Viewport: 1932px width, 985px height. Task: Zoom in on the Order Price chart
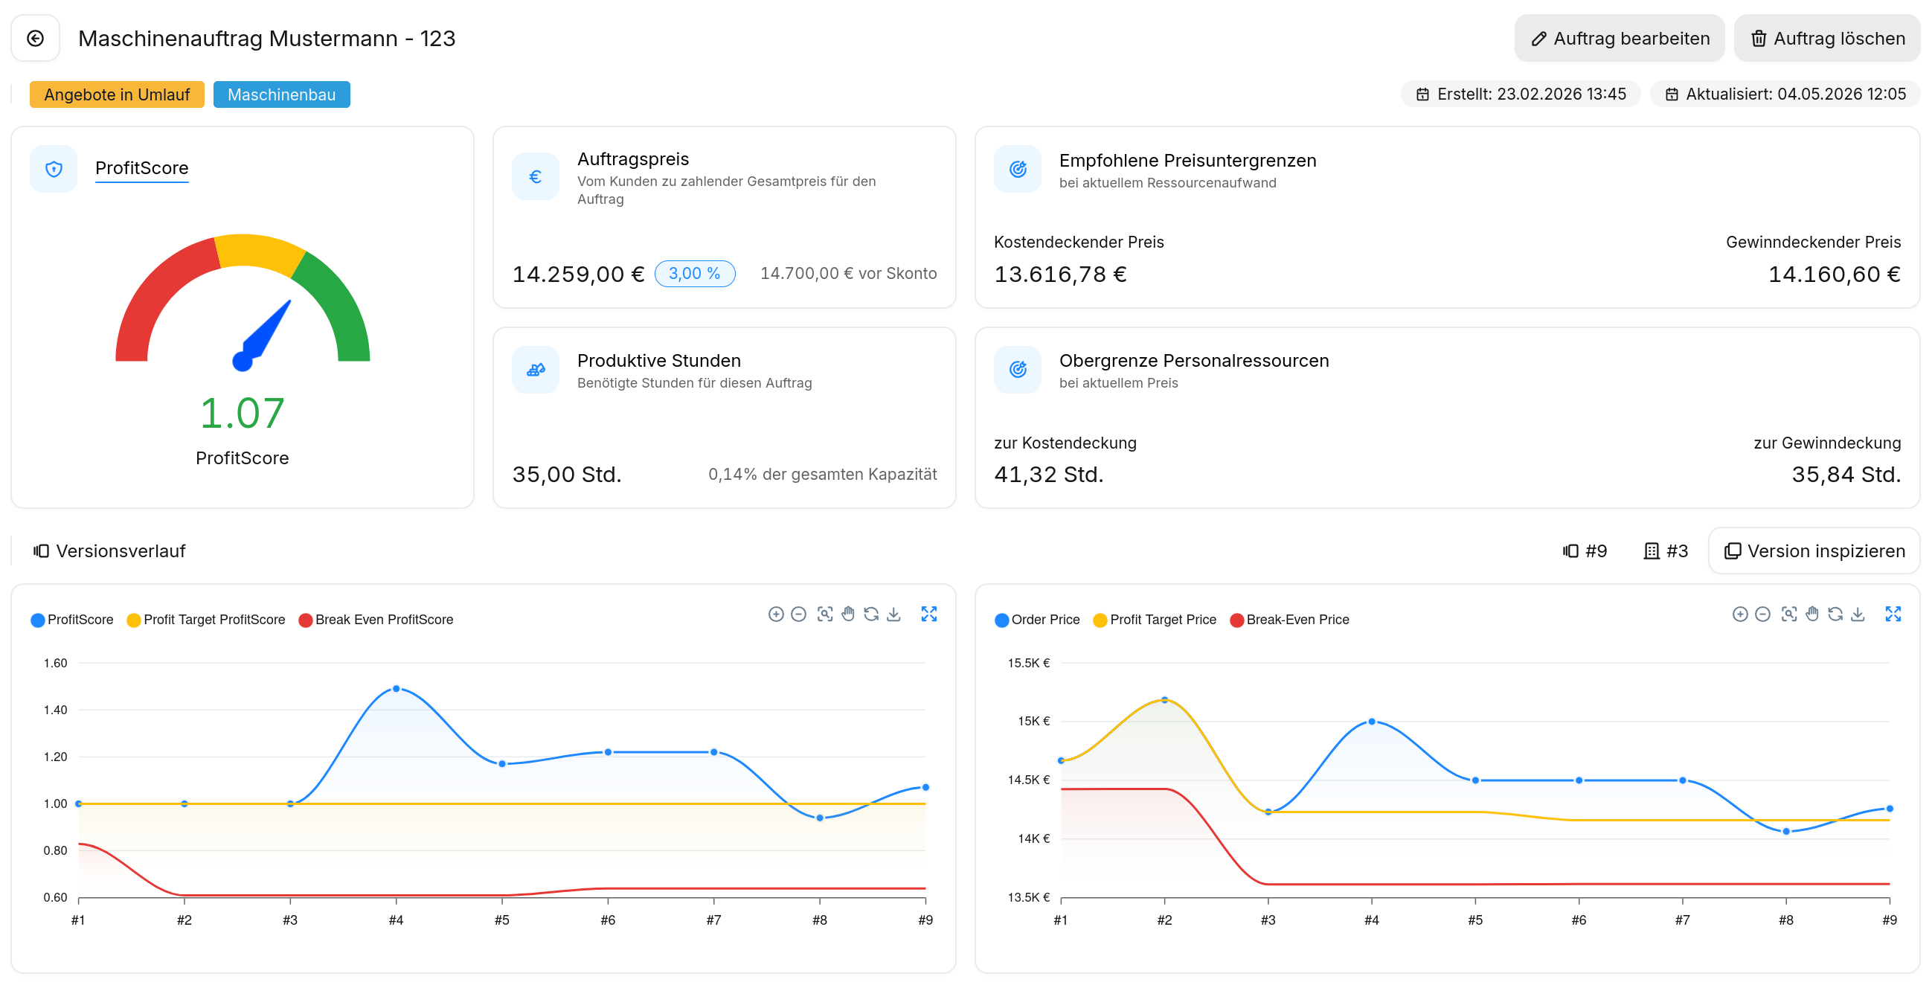(1739, 615)
